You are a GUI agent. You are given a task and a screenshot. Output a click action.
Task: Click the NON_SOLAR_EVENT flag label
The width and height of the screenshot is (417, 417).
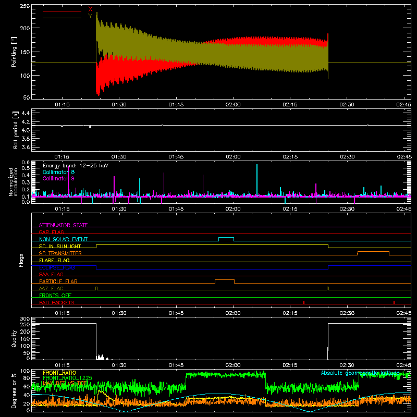pyautogui.click(x=63, y=239)
